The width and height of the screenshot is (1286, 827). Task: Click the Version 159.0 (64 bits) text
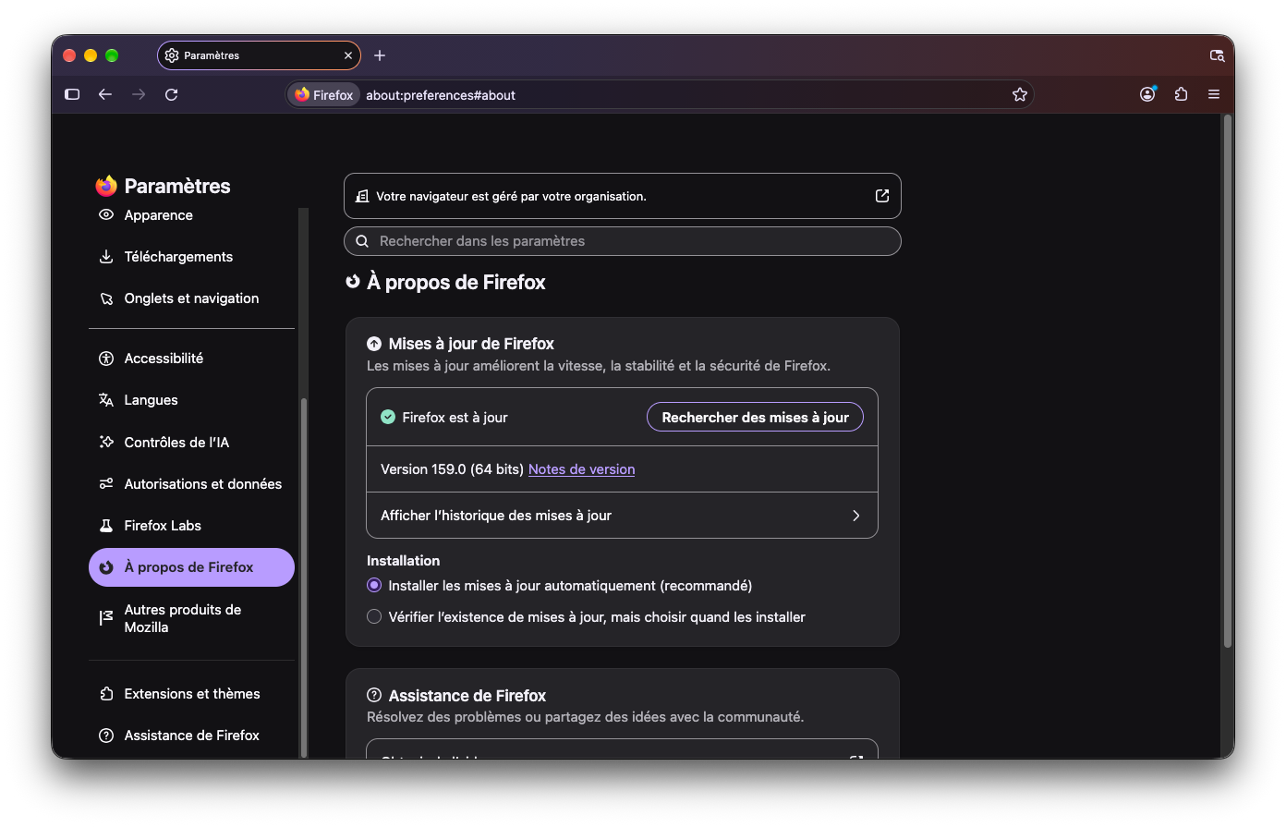pos(452,469)
